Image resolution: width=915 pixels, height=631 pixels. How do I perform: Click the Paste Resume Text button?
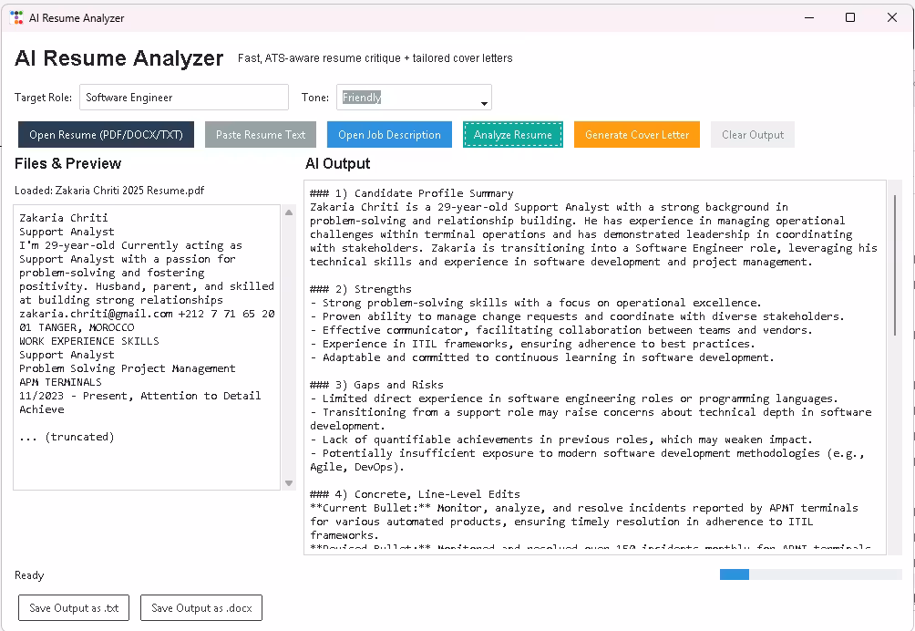coord(261,135)
